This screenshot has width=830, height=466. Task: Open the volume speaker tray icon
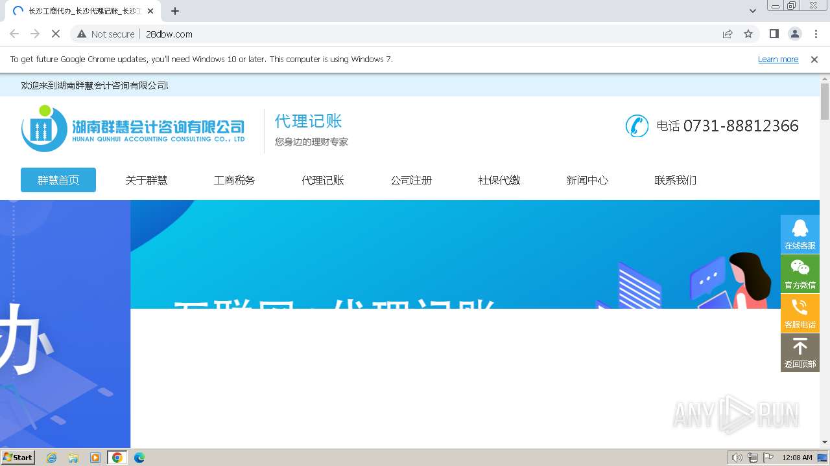[737, 458]
